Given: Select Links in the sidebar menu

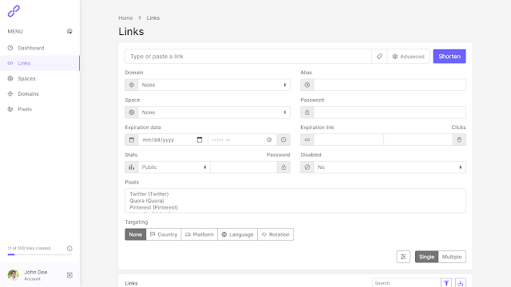Looking at the screenshot, I should (40, 63).
